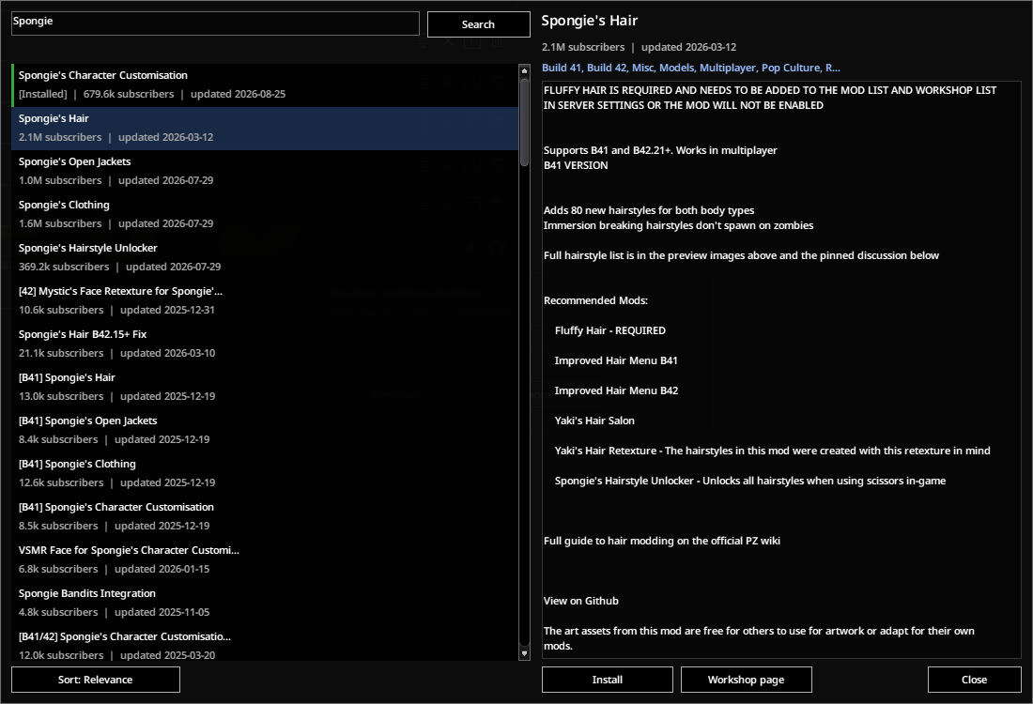The height and width of the screenshot is (704, 1033).
Task: Click the Install button
Action: [x=607, y=680]
